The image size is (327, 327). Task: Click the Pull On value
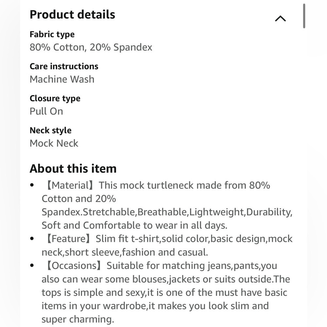[x=46, y=111]
